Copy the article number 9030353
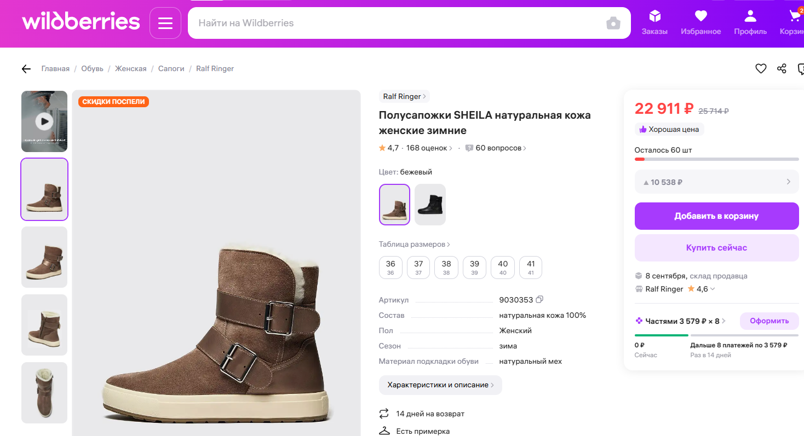Image resolution: width=804 pixels, height=436 pixels. click(539, 300)
